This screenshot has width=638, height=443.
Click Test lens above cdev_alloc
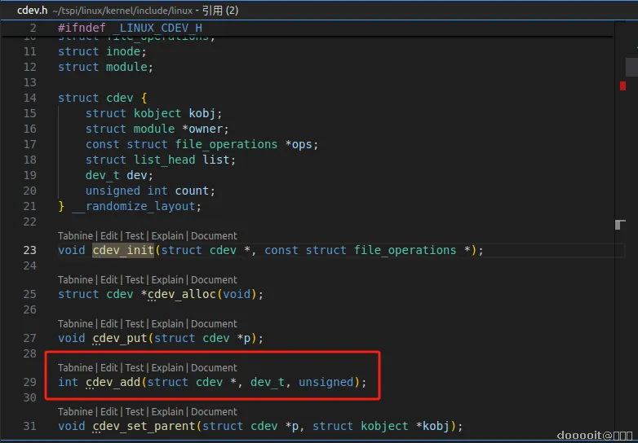click(x=135, y=280)
